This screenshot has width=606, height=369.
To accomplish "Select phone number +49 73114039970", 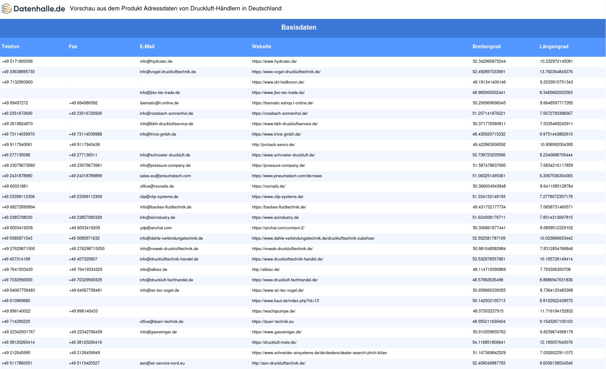I will pos(18,134).
